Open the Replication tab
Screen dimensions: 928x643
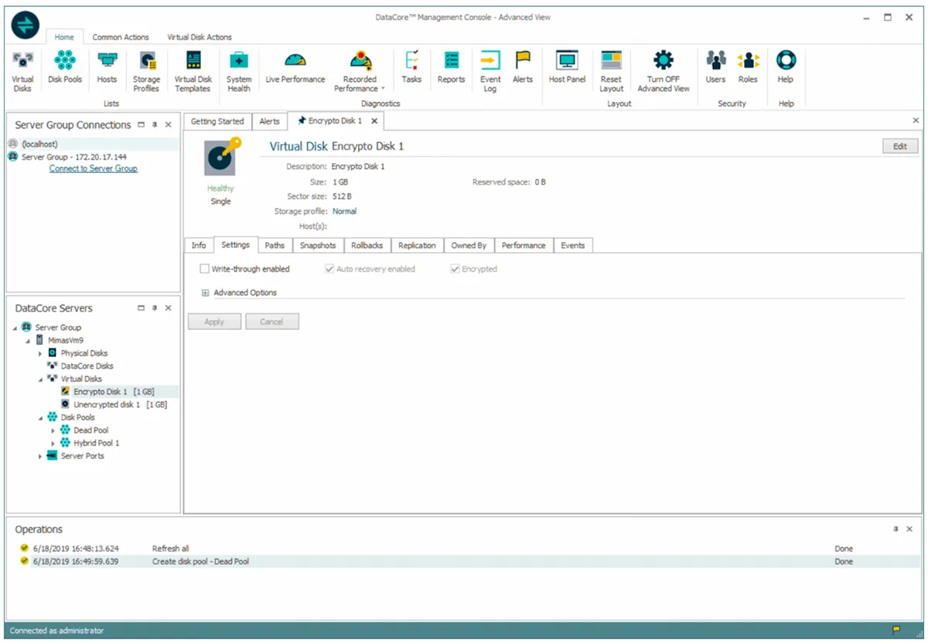click(x=417, y=245)
